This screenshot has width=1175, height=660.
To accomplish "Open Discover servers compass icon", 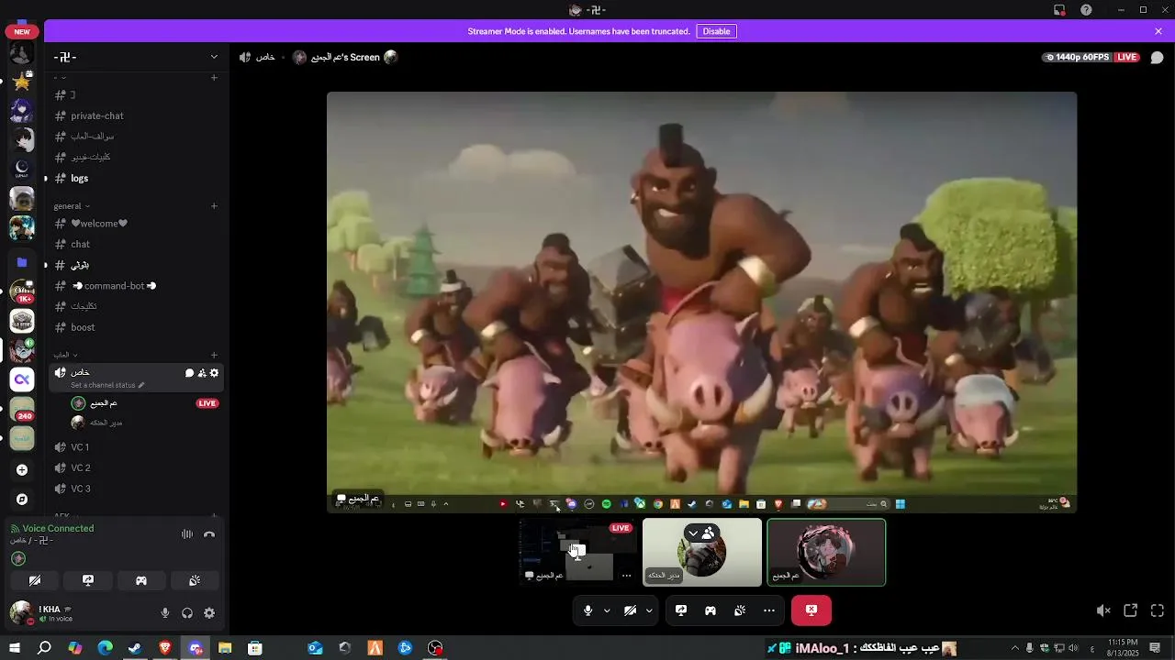I will [x=22, y=500].
